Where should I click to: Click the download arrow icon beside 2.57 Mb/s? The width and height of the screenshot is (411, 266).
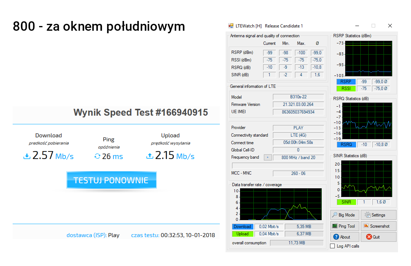(x=27, y=156)
